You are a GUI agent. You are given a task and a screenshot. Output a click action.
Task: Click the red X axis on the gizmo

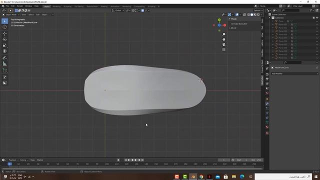click(x=224, y=25)
